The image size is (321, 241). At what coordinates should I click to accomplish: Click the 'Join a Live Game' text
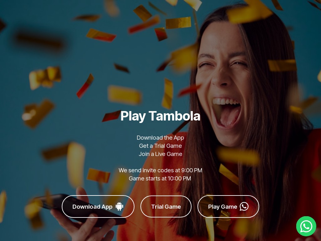160,154
